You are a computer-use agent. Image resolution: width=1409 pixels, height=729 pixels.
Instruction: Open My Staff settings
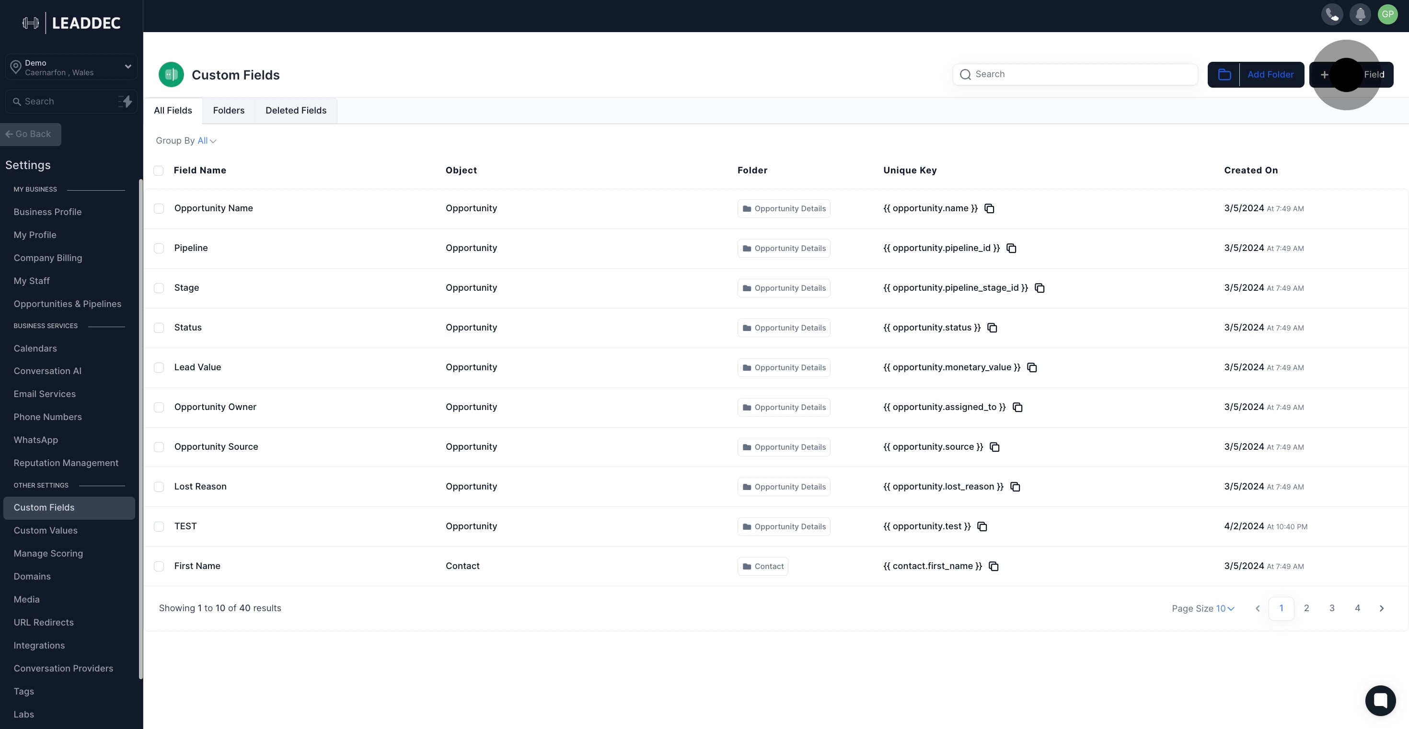point(32,281)
